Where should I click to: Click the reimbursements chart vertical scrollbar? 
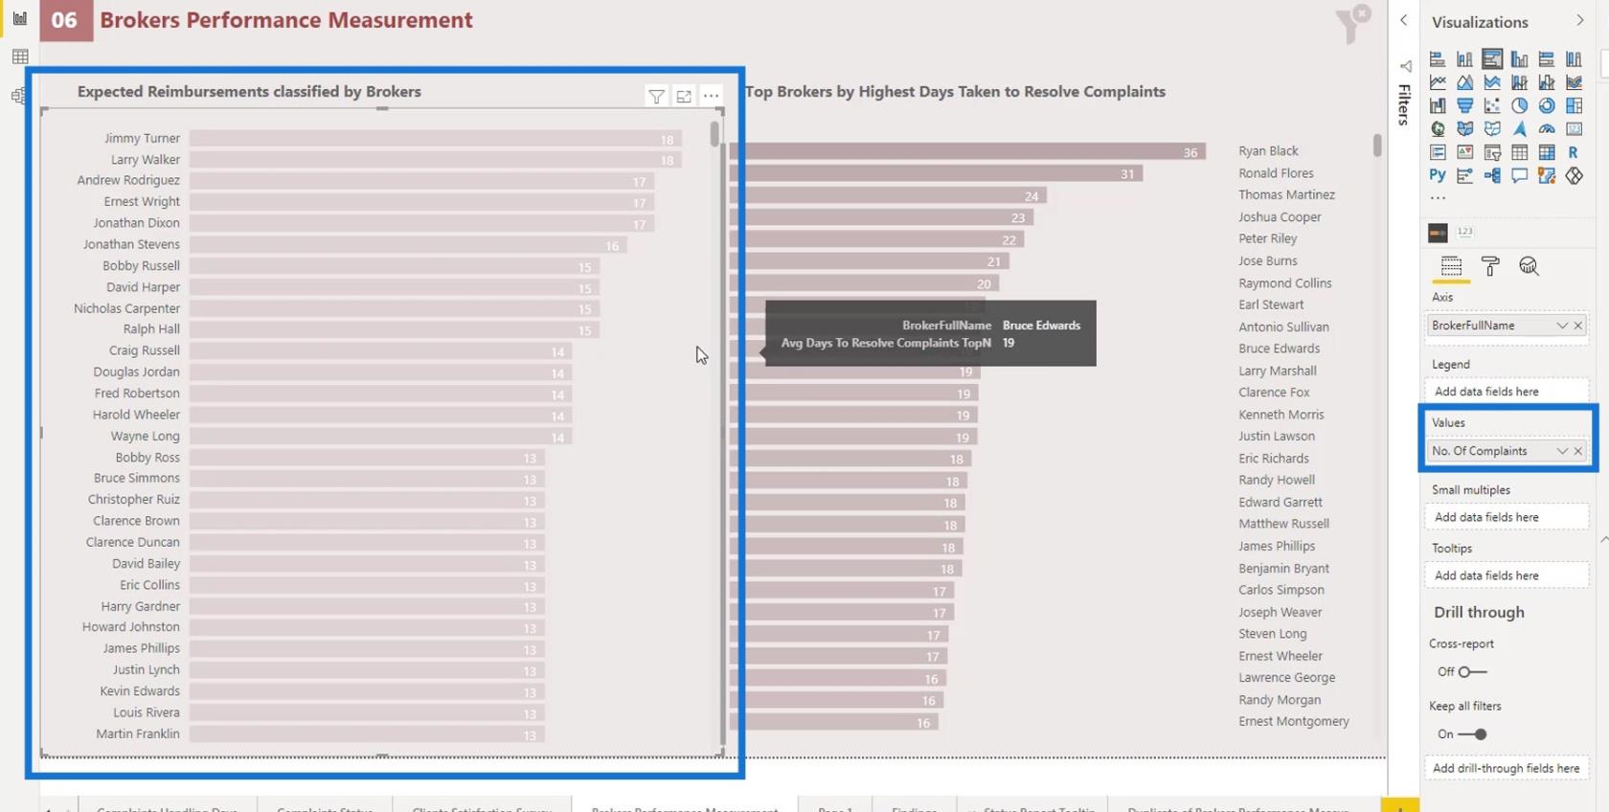(x=714, y=134)
